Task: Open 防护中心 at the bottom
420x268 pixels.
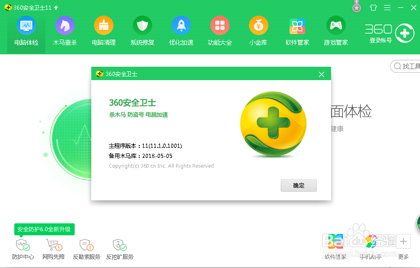Action: [x=23, y=249]
